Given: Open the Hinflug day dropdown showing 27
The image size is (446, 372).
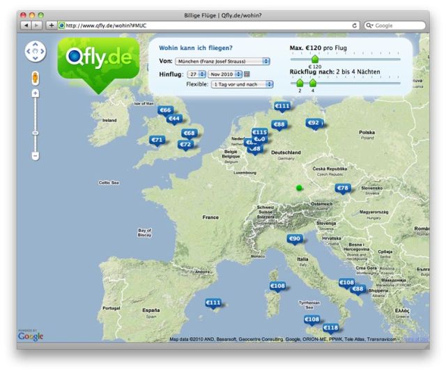Looking at the screenshot, I should pos(197,75).
